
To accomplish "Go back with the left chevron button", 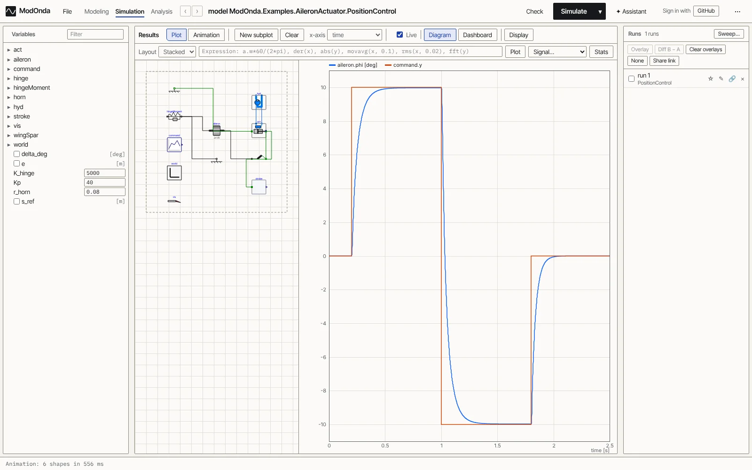I will click(x=186, y=11).
